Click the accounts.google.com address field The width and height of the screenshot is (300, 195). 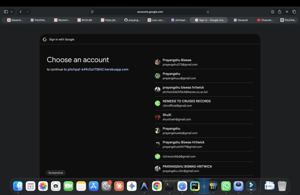tap(150, 12)
